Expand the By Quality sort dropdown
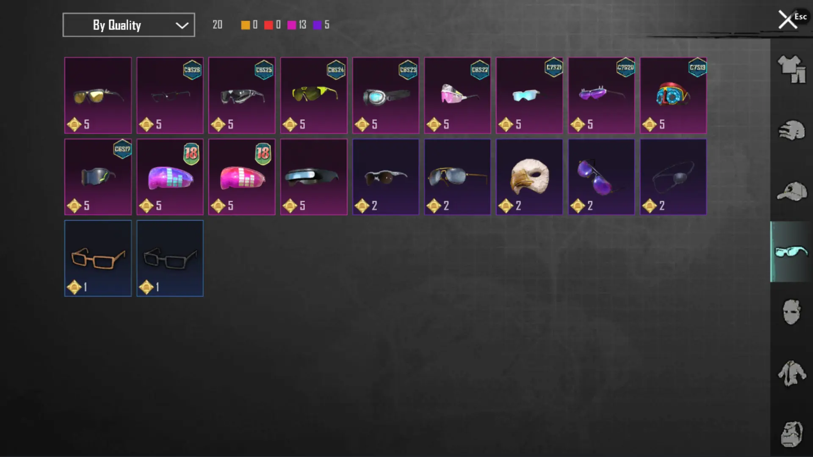 click(129, 25)
